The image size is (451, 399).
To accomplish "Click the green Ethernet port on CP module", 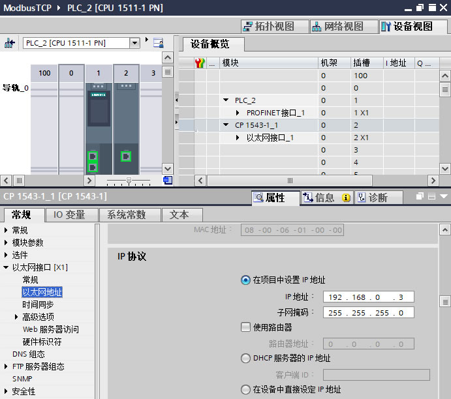I will pyautogui.click(x=126, y=156).
